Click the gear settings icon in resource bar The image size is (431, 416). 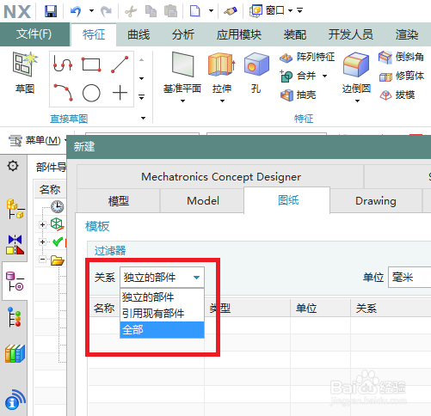(x=13, y=166)
